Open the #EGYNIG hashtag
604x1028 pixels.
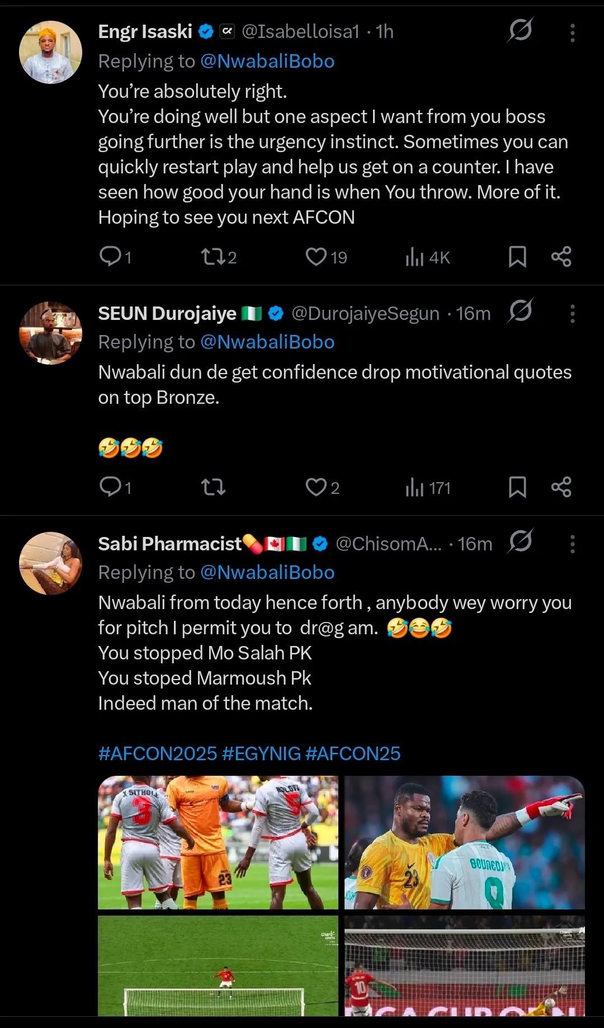click(261, 753)
